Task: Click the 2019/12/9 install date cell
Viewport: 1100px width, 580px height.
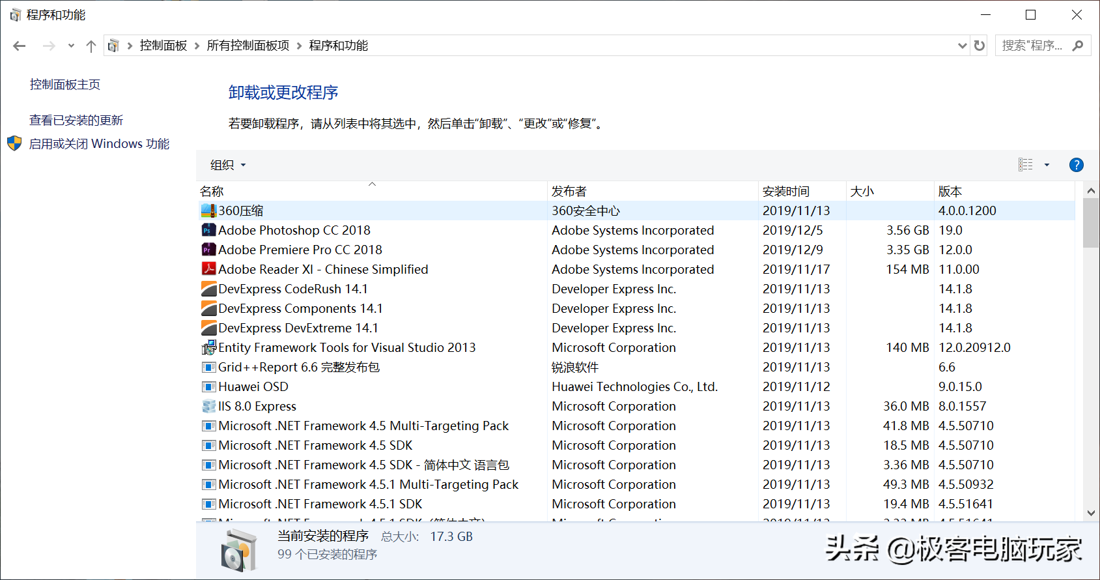Action: pyautogui.click(x=793, y=250)
